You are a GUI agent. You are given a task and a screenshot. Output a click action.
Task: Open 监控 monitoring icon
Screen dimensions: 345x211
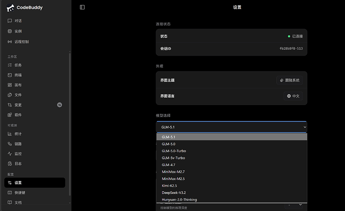coord(9,154)
